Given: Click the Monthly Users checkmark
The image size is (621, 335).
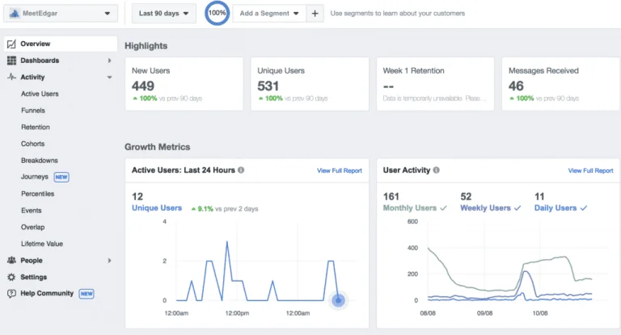Looking at the screenshot, I should [443, 208].
